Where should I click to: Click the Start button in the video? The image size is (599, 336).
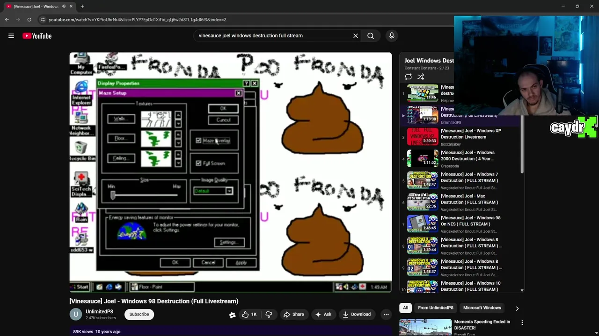pyautogui.click(x=80, y=287)
